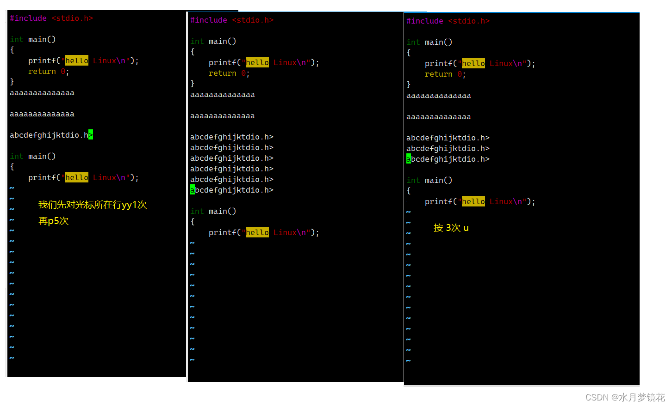Click first 'aaaaaaaaaaaaaa' line in left pane
The width and height of the screenshot is (672, 406).
pos(42,93)
